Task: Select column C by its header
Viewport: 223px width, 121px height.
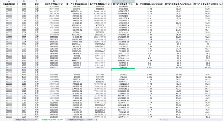Action: pos(37,1)
